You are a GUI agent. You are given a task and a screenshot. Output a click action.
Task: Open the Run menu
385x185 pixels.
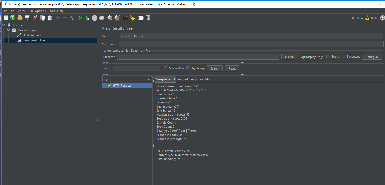30,11
